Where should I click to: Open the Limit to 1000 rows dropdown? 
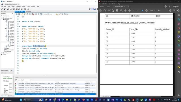[49, 14]
